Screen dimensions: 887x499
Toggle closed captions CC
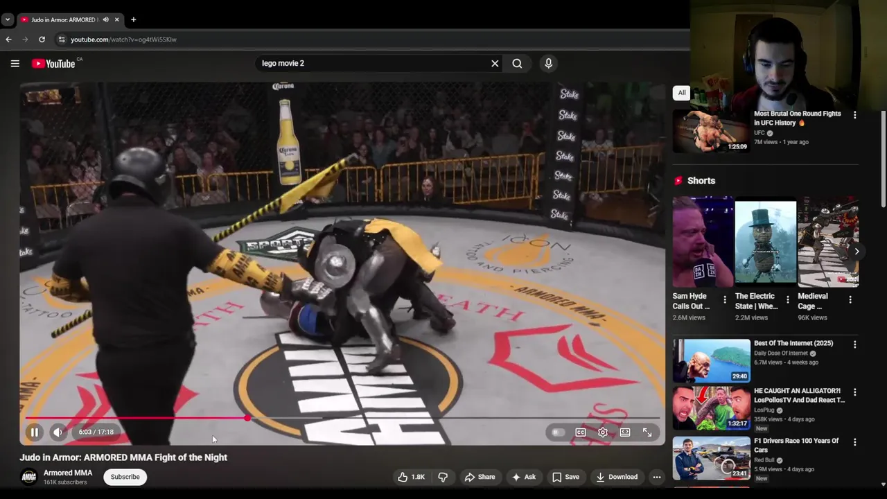point(581,432)
